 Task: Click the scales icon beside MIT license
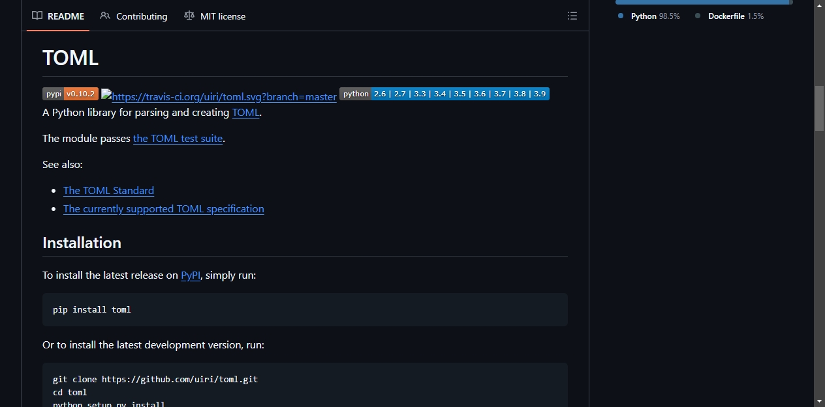pos(189,16)
